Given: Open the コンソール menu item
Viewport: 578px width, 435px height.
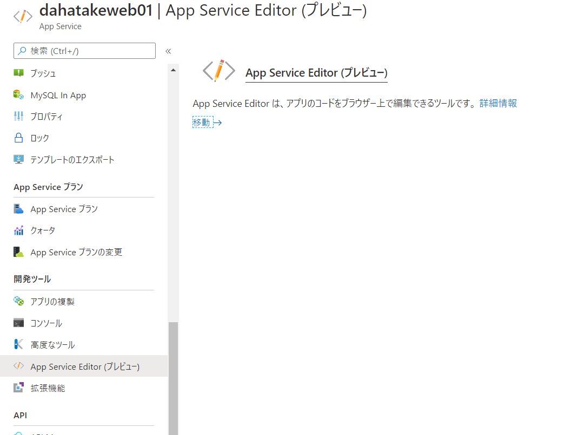Looking at the screenshot, I should pos(84,323).
